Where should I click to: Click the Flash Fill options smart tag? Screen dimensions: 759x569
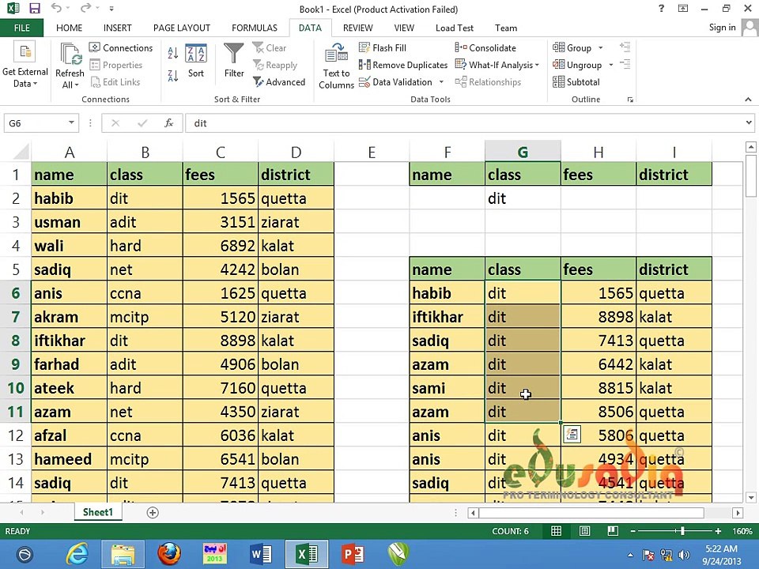tap(572, 434)
